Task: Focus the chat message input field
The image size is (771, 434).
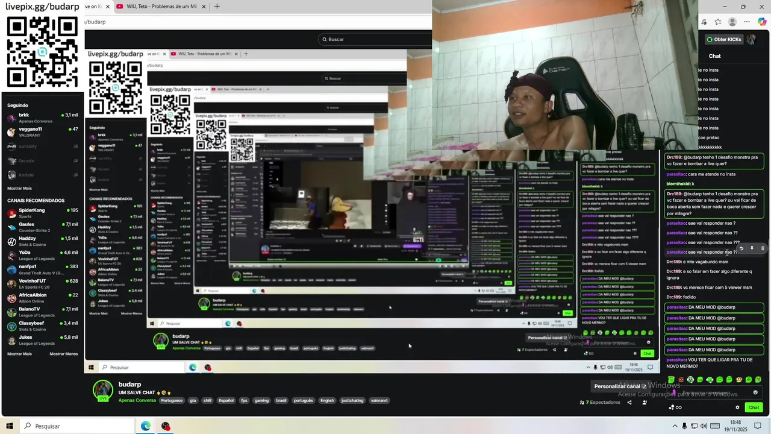Action: (x=714, y=392)
